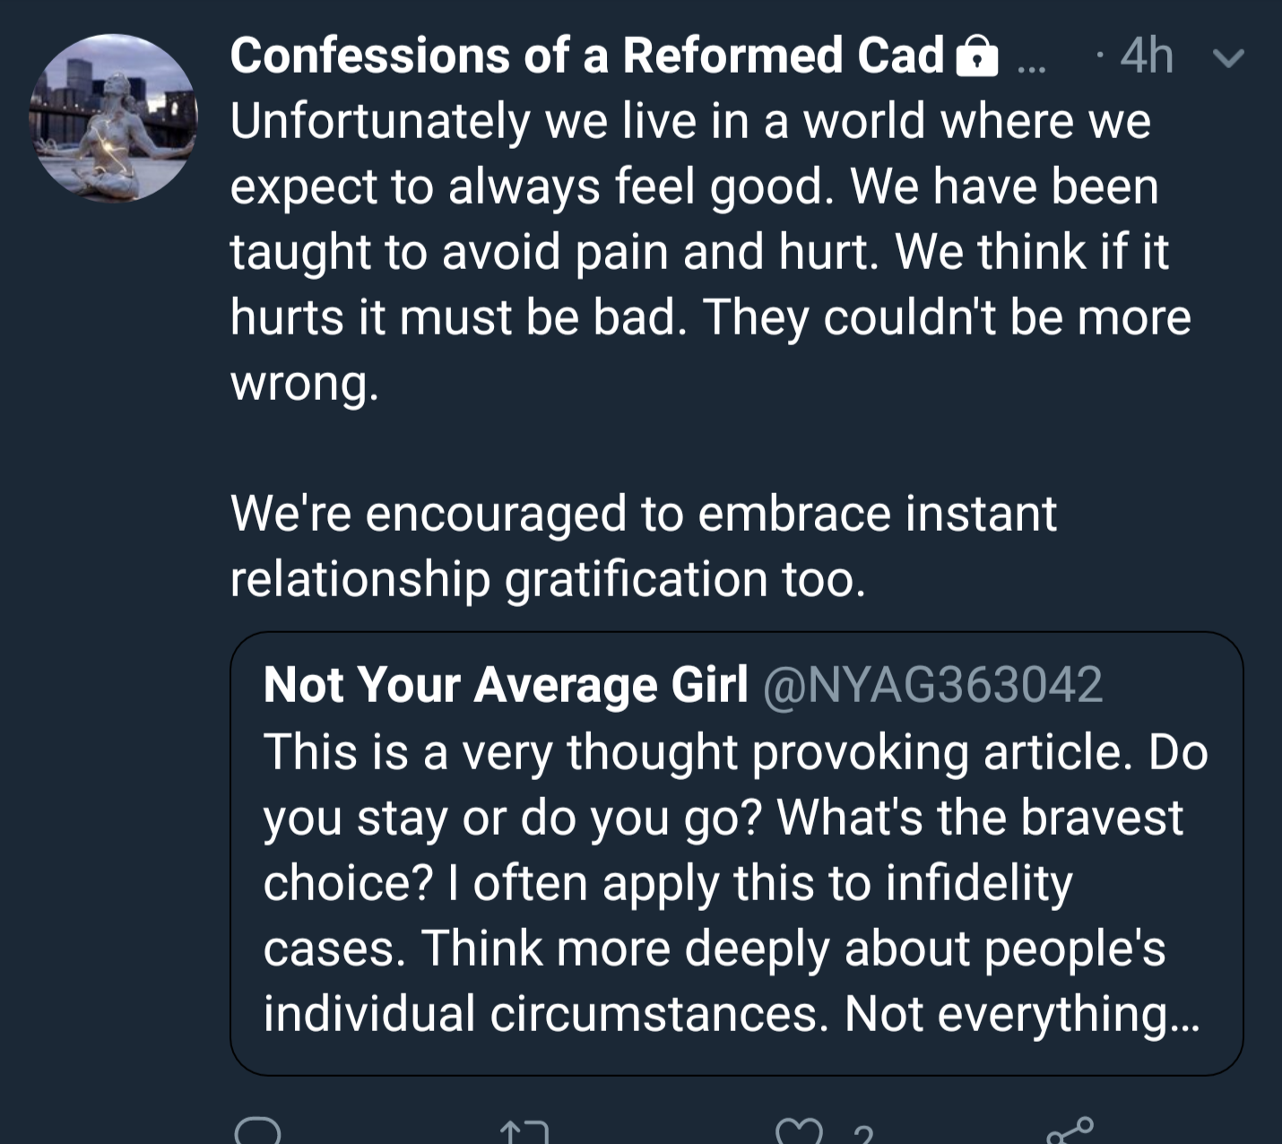The width and height of the screenshot is (1282, 1144).
Task: Click the tweet text starting 'Unfortunately we live'
Action: [x=690, y=121]
